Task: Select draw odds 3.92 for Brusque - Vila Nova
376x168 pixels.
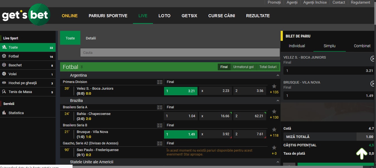Action: click(x=215, y=134)
